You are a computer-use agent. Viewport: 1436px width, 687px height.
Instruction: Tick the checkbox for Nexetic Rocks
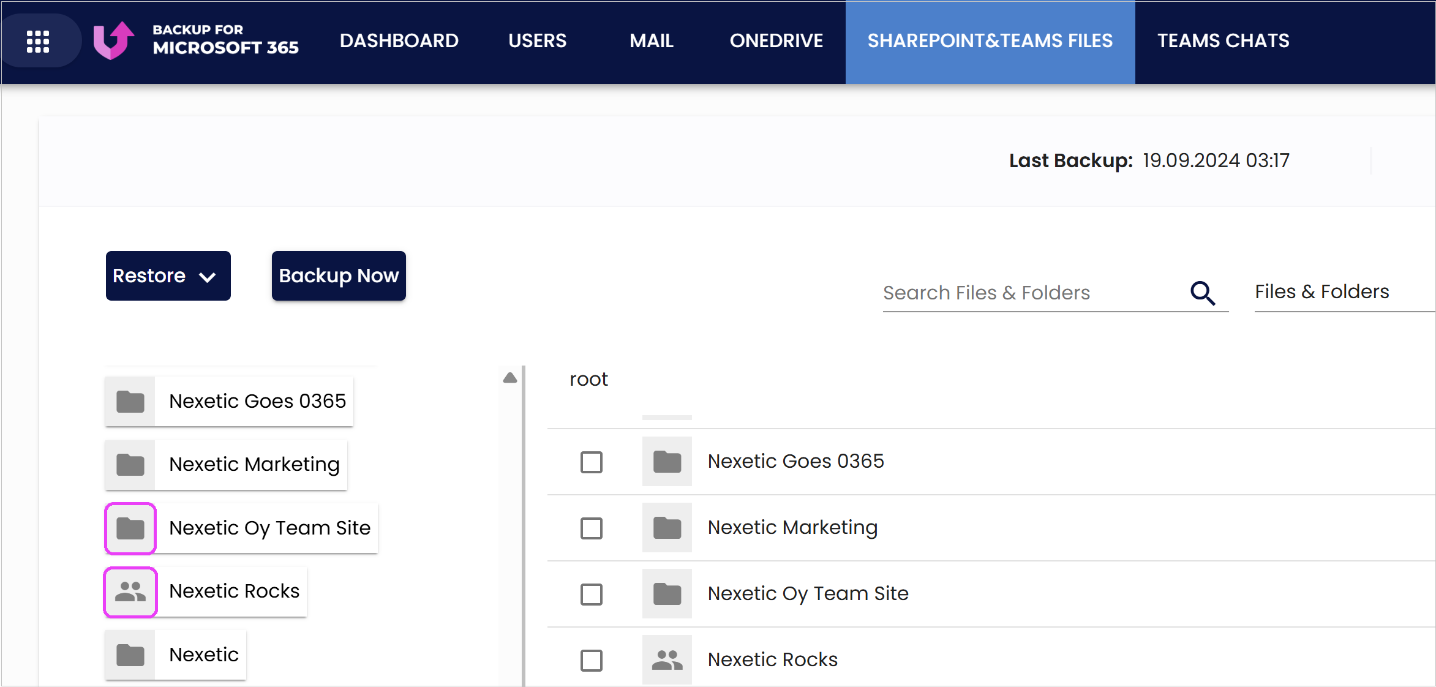point(592,661)
